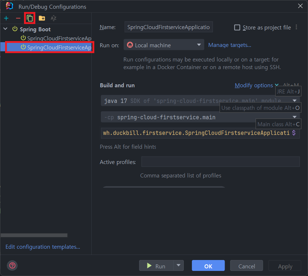
Task: Click the left panel horizontal scrollbar
Action: click(34, 235)
